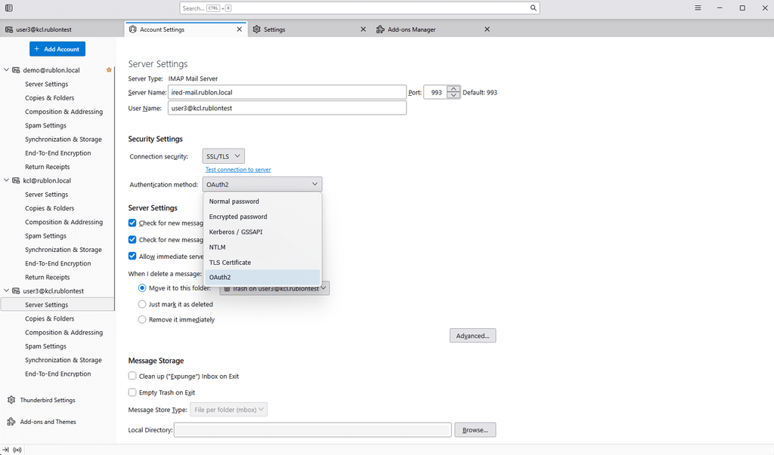Open demo@rublon.local Copies & Folders

click(x=49, y=97)
